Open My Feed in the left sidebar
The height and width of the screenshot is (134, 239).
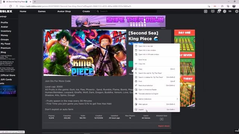point(5,44)
